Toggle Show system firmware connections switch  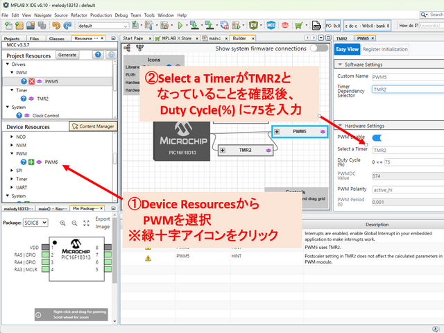click(x=318, y=49)
